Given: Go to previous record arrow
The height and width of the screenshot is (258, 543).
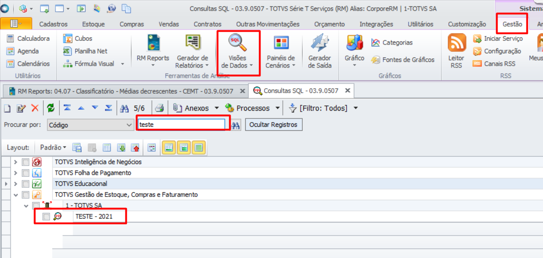Looking at the screenshot, I should click(81, 108).
